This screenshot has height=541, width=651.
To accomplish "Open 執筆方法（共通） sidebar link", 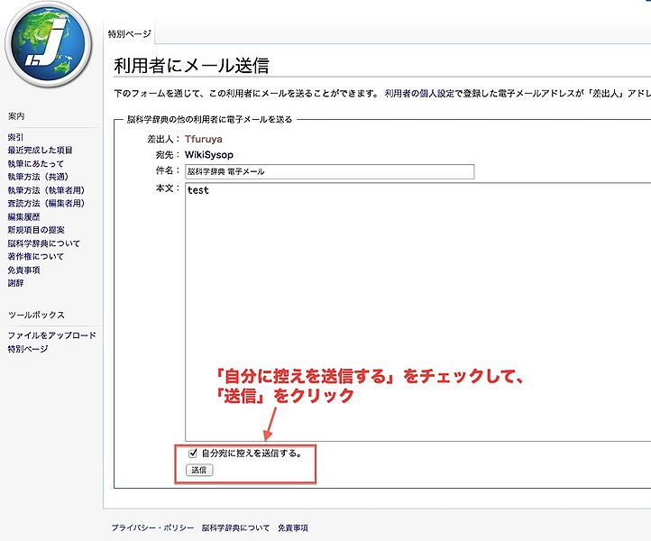I will point(40,177).
